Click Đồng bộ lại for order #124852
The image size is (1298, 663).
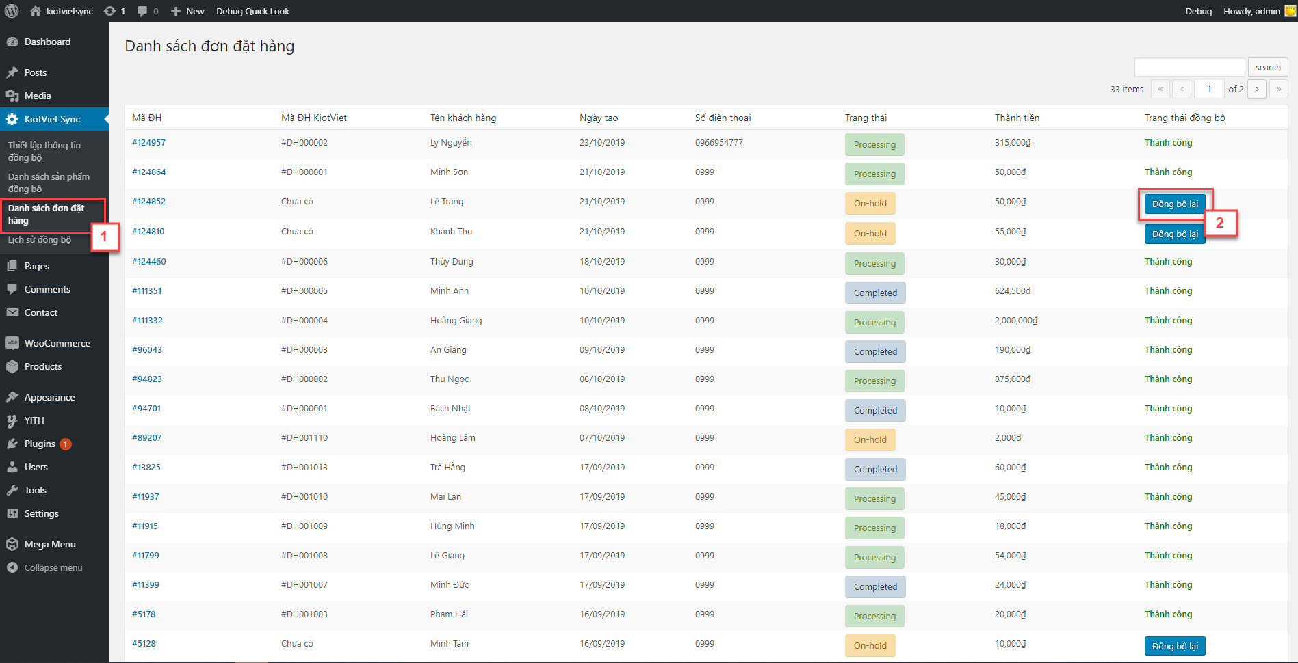(x=1174, y=204)
